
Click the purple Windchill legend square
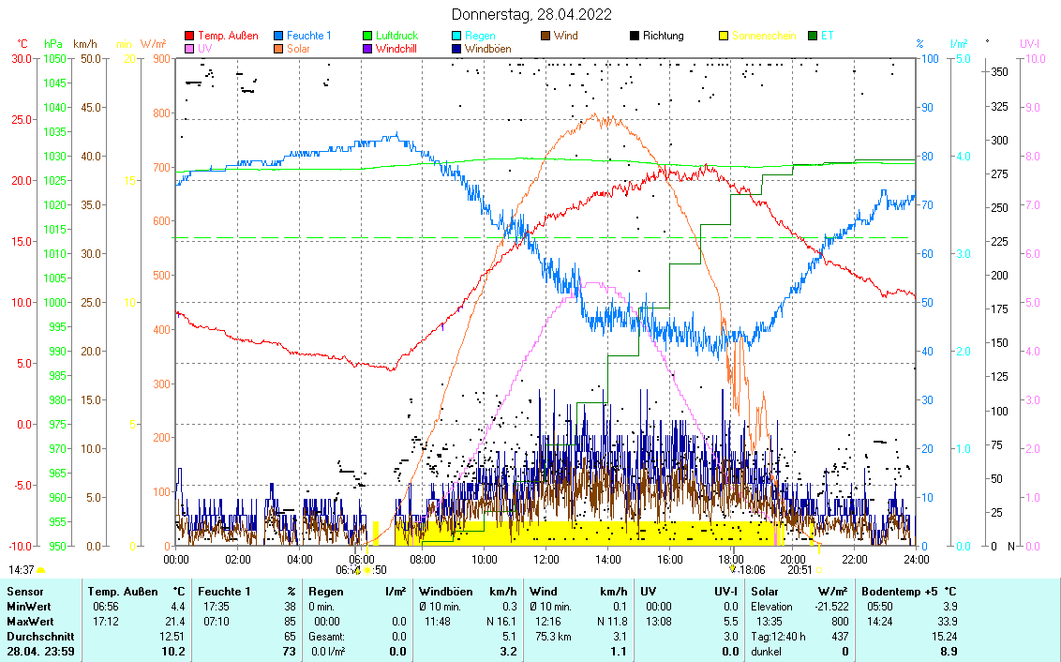pyautogui.click(x=368, y=48)
